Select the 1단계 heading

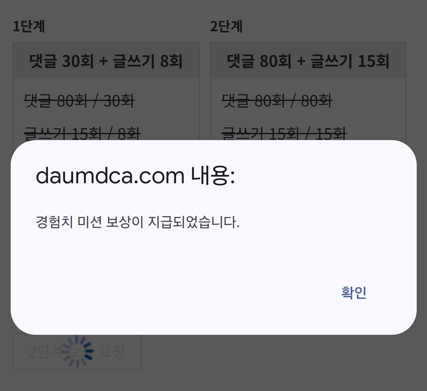(x=29, y=27)
